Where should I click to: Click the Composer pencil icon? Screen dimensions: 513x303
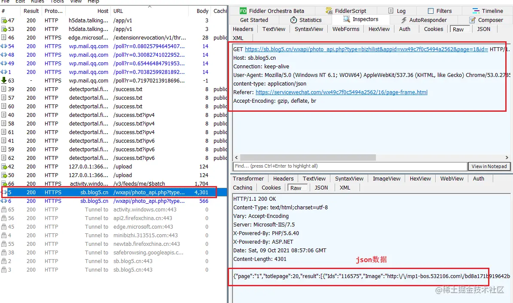472,20
